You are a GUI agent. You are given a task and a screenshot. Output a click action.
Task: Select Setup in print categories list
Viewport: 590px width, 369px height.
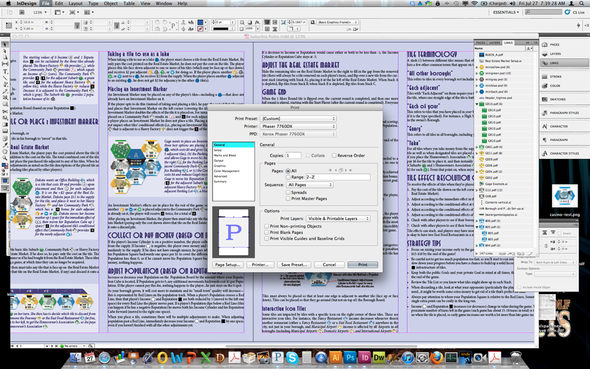(x=218, y=150)
